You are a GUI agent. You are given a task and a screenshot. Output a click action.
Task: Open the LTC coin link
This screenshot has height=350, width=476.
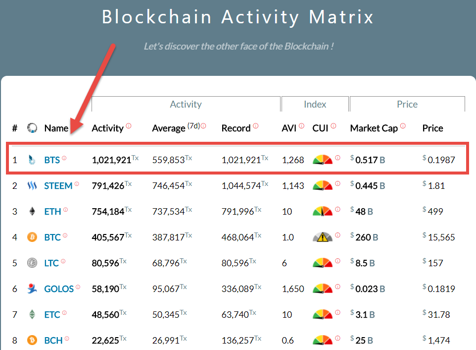pyautogui.click(x=51, y=263)
